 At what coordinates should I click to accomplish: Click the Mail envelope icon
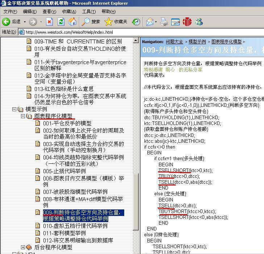point(150,22)
